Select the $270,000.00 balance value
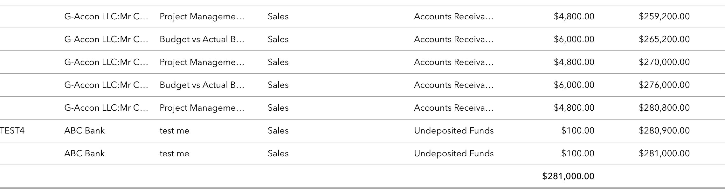Screen dimensions: 725x189 [x=664, y=62]
